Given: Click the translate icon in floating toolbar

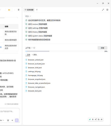Looking at the screenshot, I should tap(99, 119).
